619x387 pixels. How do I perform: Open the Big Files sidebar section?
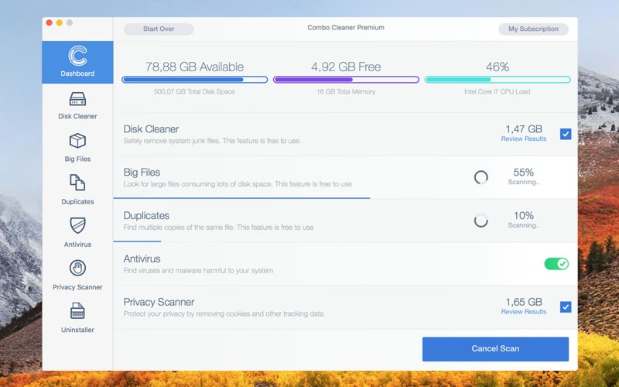point(77,148)
